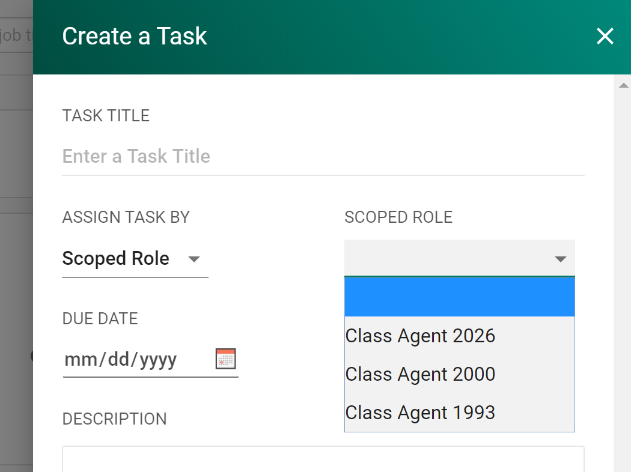The height and width of the screenshot is (472, 631).
Task: Click the scrollbar up arrow
Action: [623, 85]
